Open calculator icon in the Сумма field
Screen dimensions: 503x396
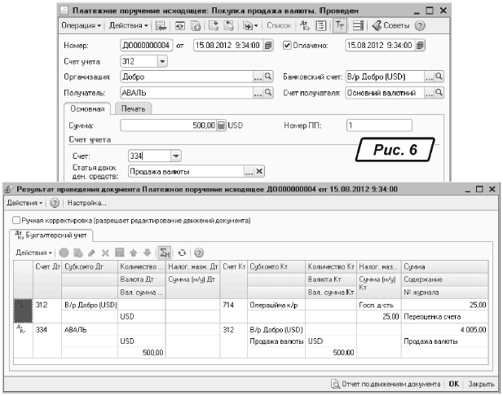(220, 125)
